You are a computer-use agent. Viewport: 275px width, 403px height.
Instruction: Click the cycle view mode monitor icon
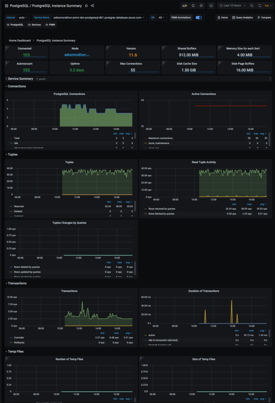click(x=211, y=6)
